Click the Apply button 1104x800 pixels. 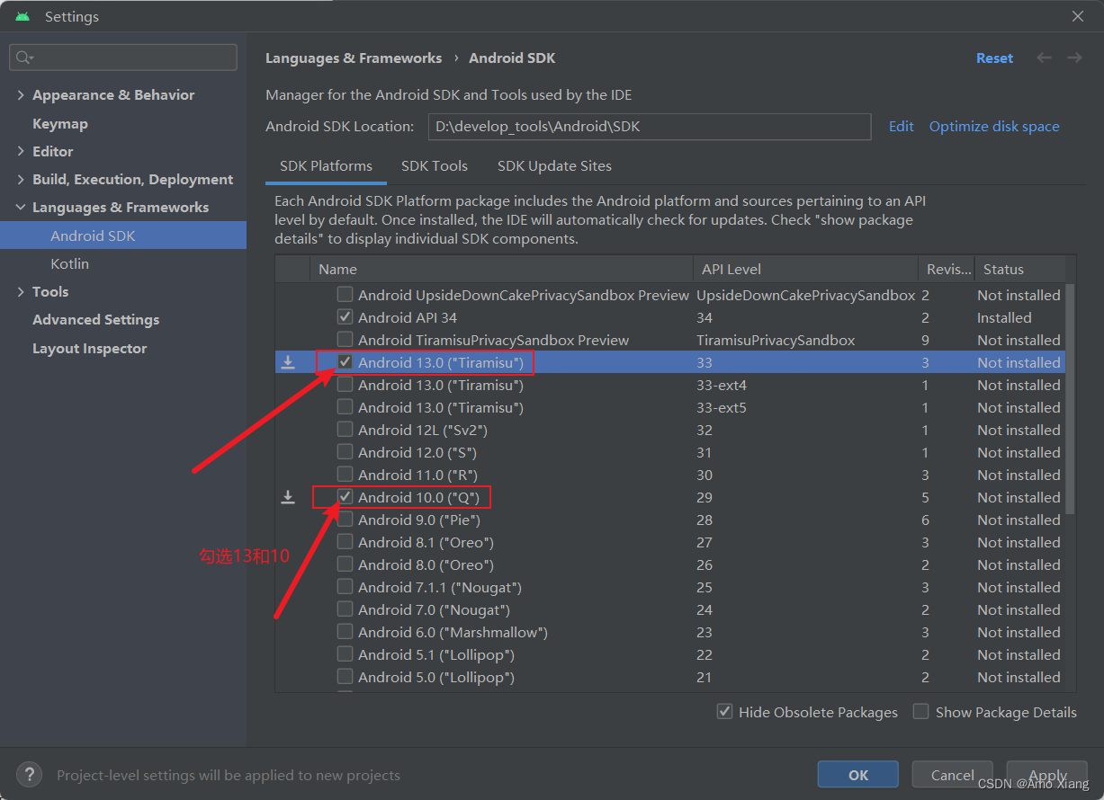1047,775
